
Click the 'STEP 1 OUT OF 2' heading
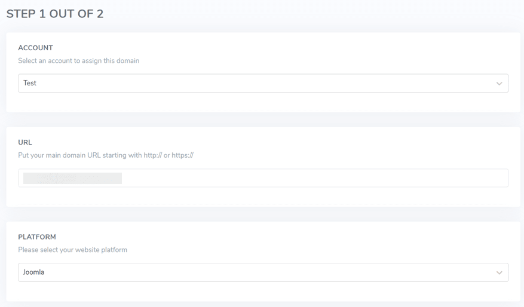coord(55,14)
